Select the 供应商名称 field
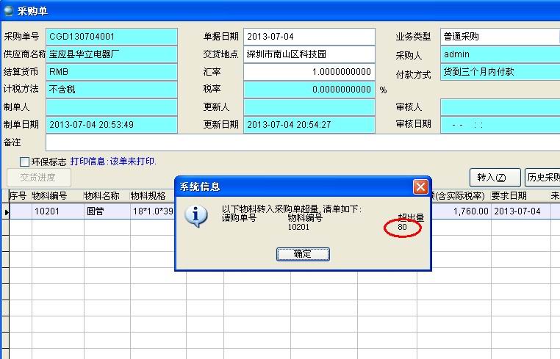This screenshot has width=560, height=359. [112, 54]
